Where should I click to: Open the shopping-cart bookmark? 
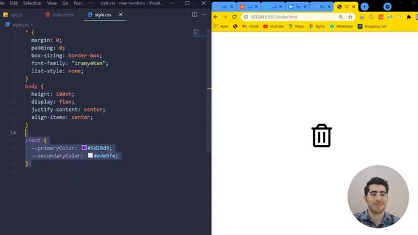point(372,26)
